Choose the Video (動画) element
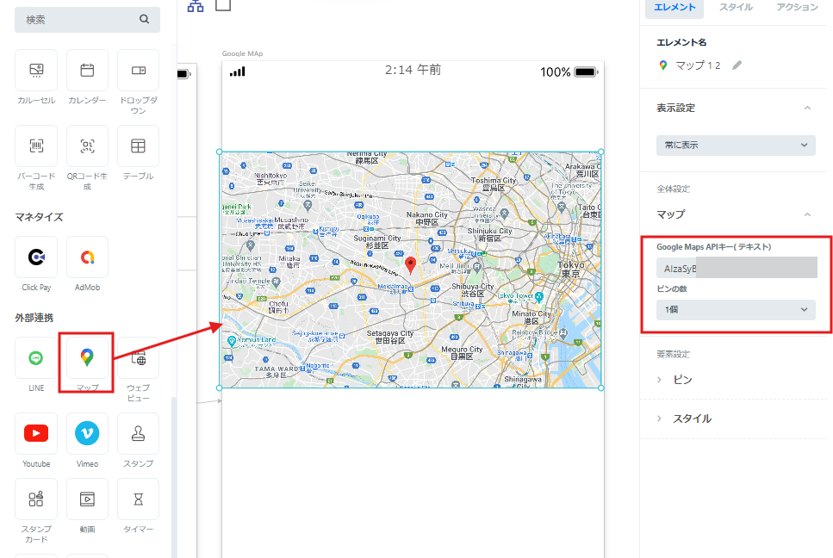This screenshot has width=833, height=558. point(87,499)
